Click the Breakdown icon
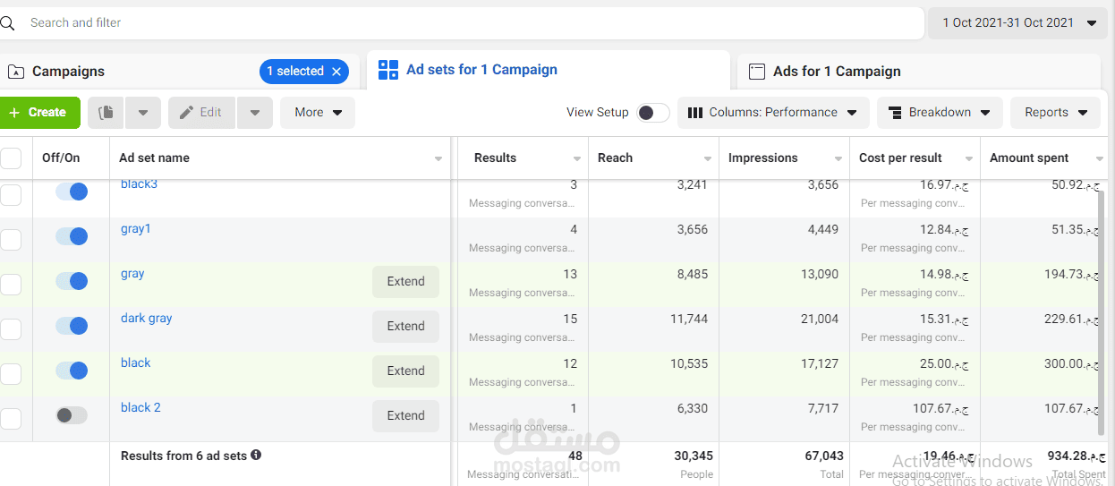The height and width of the screenshot is (486, 1115). (x=895, y=113)
